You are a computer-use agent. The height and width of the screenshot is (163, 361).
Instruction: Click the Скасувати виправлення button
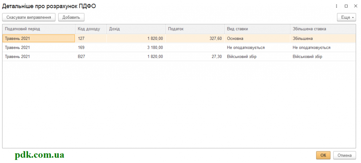point(29,17)
